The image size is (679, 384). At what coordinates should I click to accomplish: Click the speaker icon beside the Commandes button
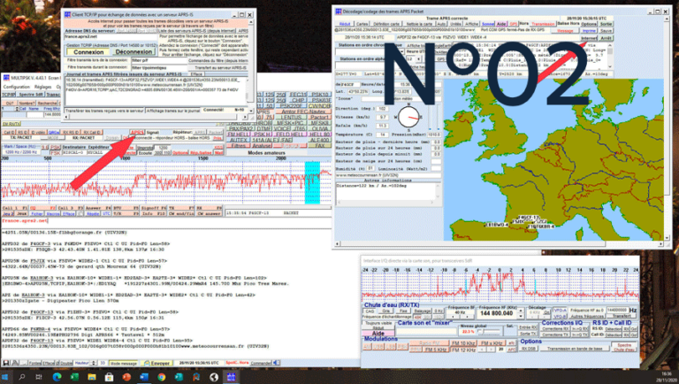[276, 363]
